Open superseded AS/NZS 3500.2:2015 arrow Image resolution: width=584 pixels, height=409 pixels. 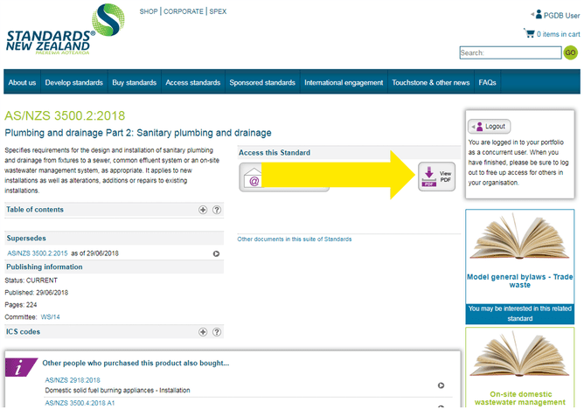(216, 253)
